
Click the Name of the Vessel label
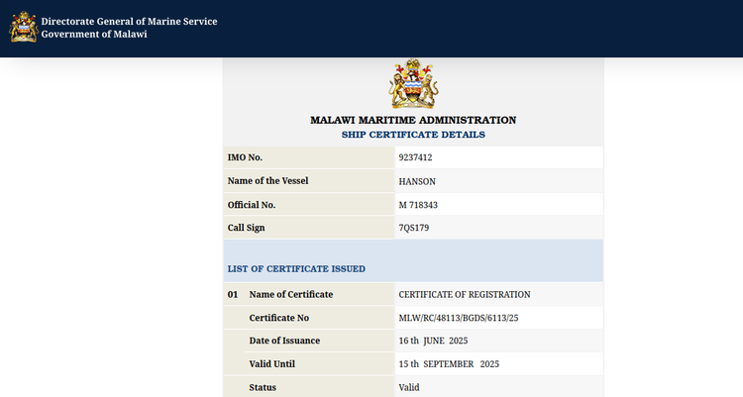point(267,181)
